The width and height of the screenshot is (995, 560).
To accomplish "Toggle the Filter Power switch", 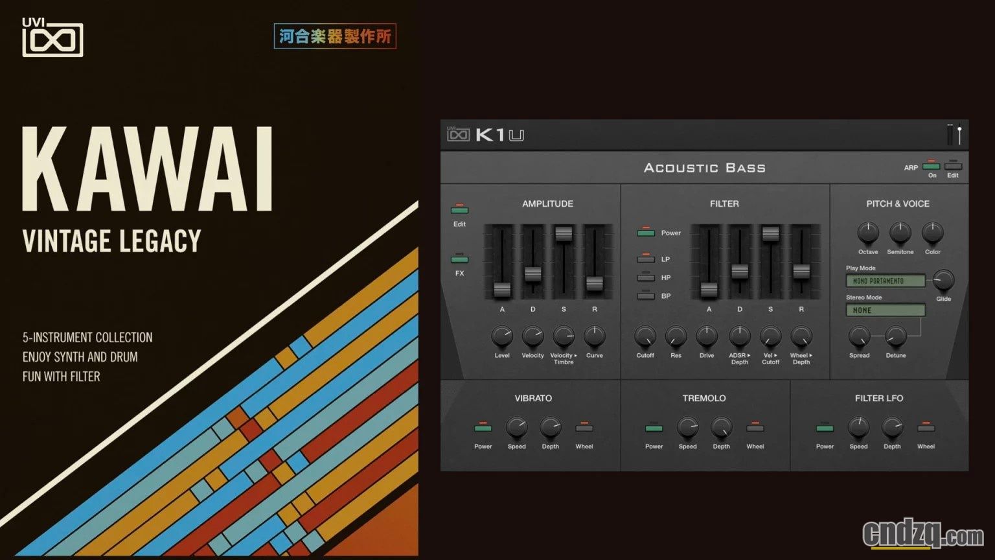I will (x=646, y=233).
